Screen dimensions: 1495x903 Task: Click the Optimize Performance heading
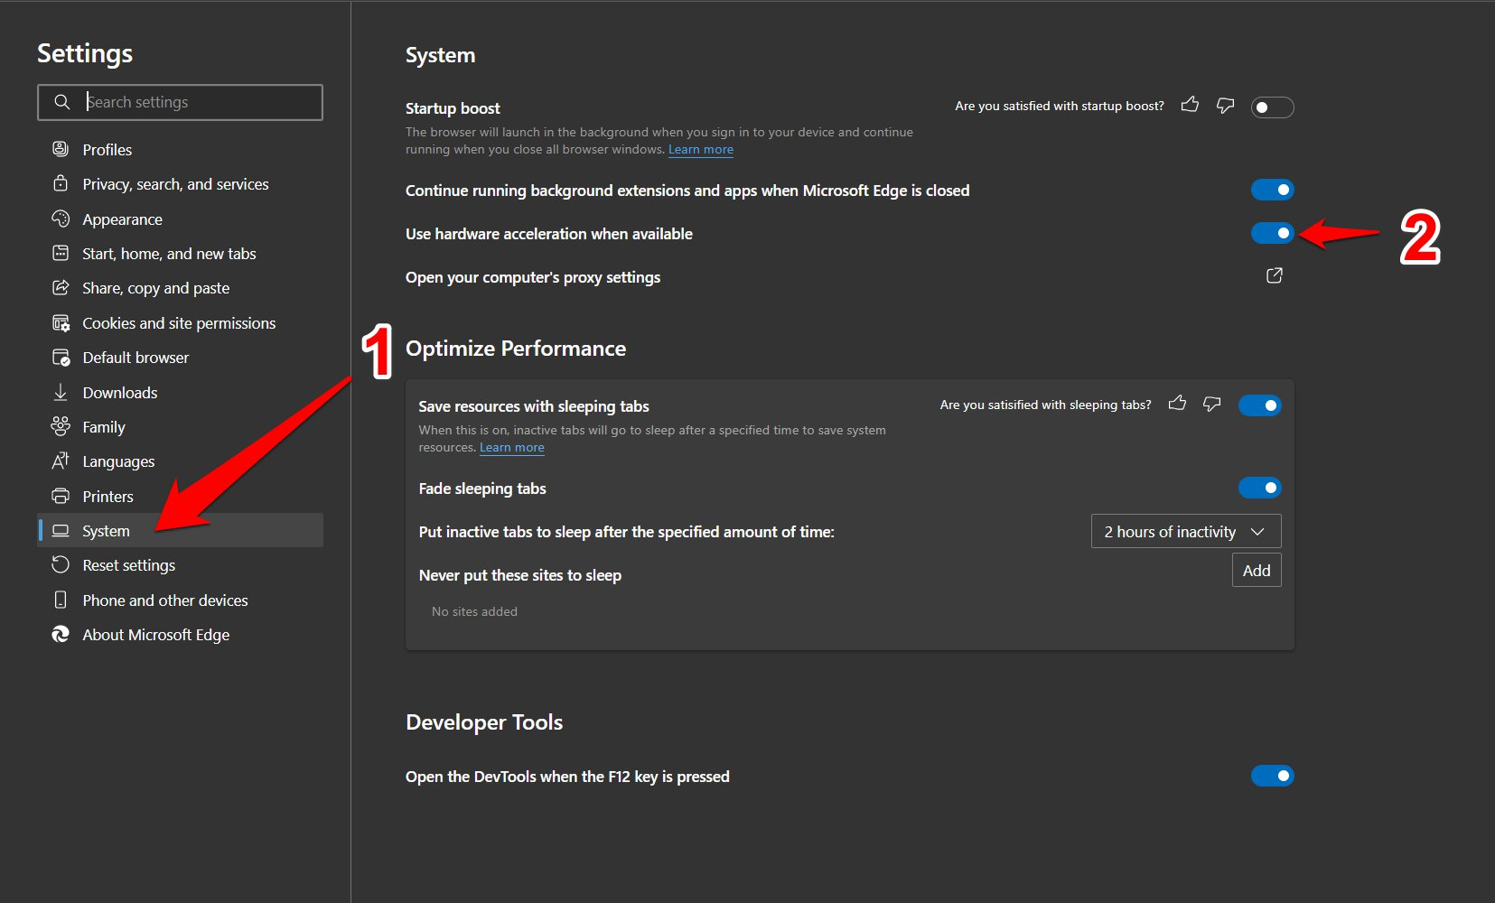(516, 349)
